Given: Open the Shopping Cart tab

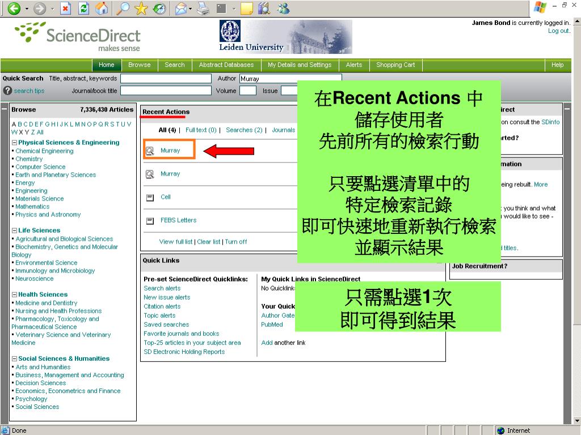Looking at the screenshot, I should 395,65.
